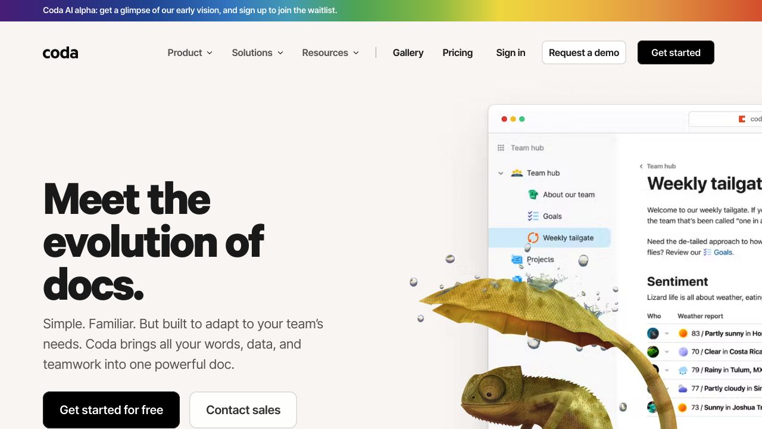Select the About our team shirt icon
Viewport: 762px width, 429px height.
[x=533, y=194]
